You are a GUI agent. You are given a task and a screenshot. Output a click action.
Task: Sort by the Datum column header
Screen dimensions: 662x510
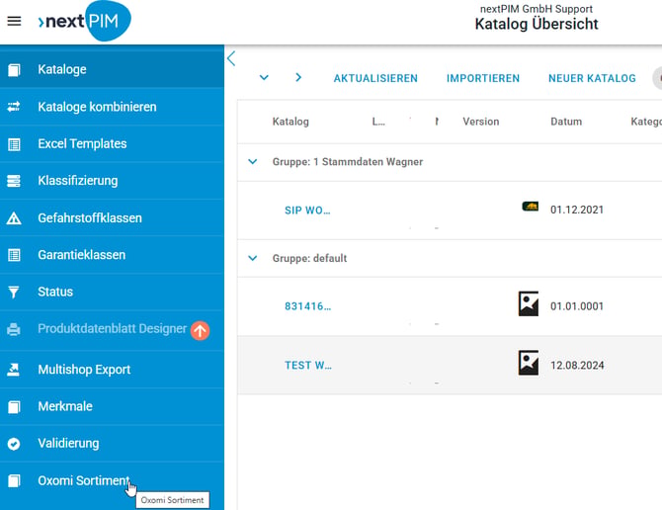[x=566, y=122]
